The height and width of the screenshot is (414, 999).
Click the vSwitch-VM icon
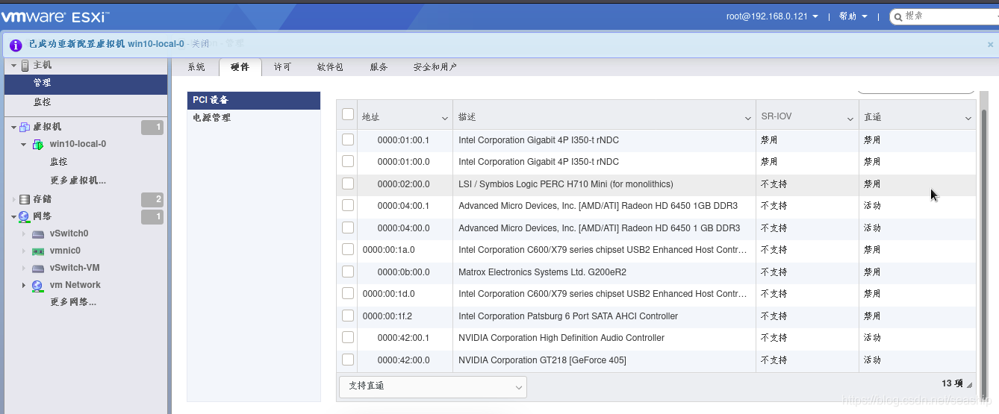[x=38, y=269]
